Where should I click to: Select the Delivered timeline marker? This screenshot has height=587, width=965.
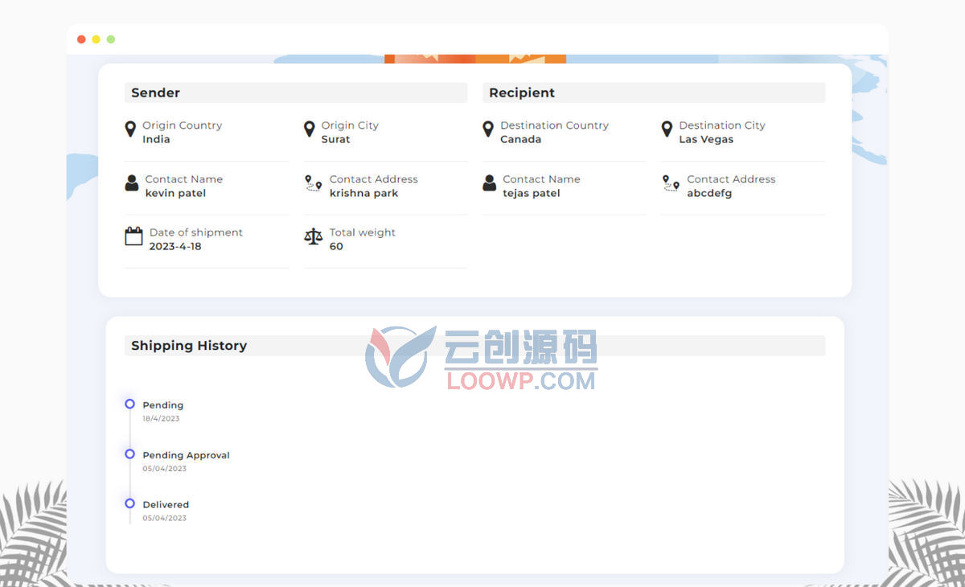click(x=129, y=503)
